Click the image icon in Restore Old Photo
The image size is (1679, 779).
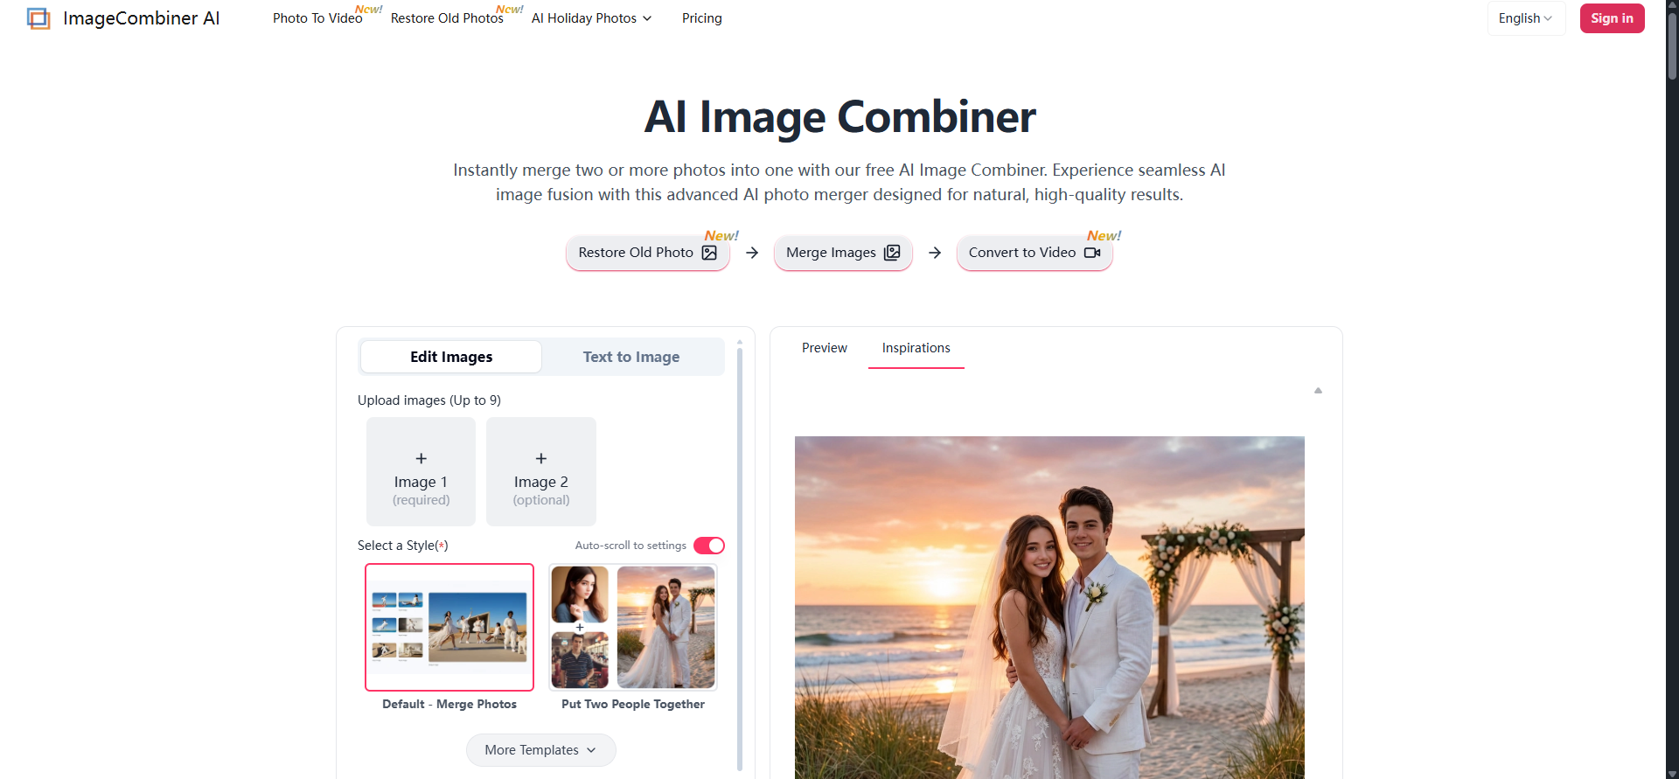(709, 253)
